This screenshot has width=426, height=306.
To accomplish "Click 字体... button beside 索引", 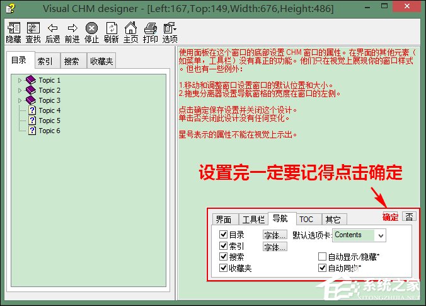I will [275, 247].
